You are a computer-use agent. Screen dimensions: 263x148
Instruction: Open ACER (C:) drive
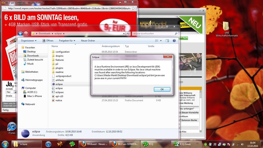point(32,92)
